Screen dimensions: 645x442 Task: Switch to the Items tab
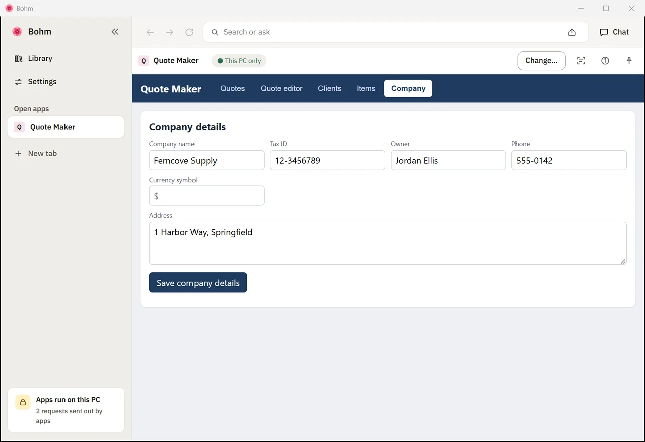366,88
